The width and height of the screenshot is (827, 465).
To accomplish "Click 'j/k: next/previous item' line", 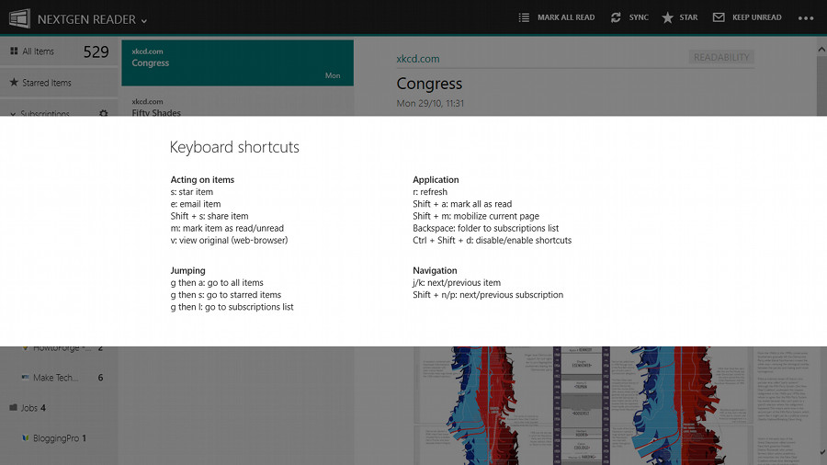I will point(457,283).
